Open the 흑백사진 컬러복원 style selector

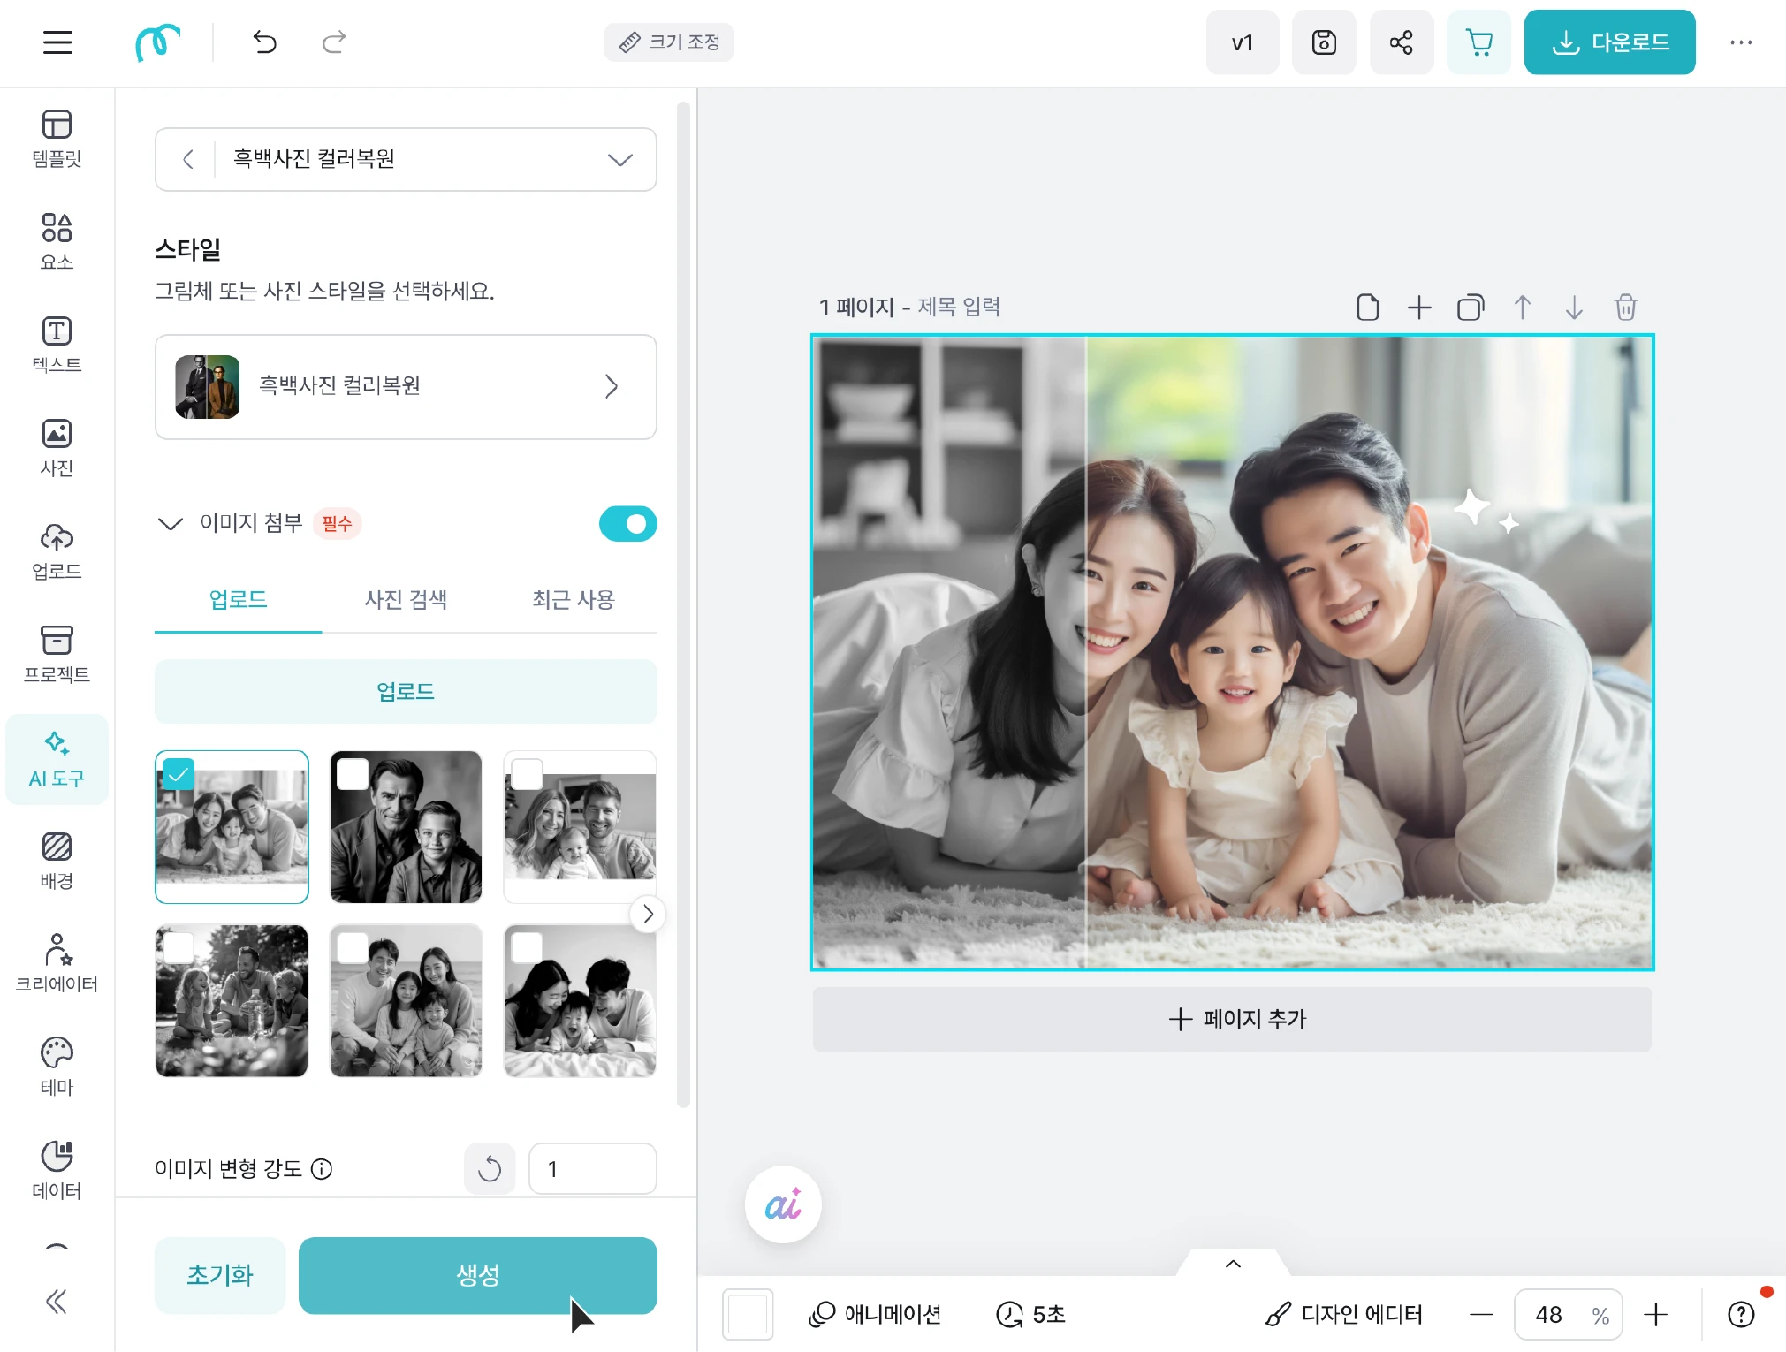(406, 386)
